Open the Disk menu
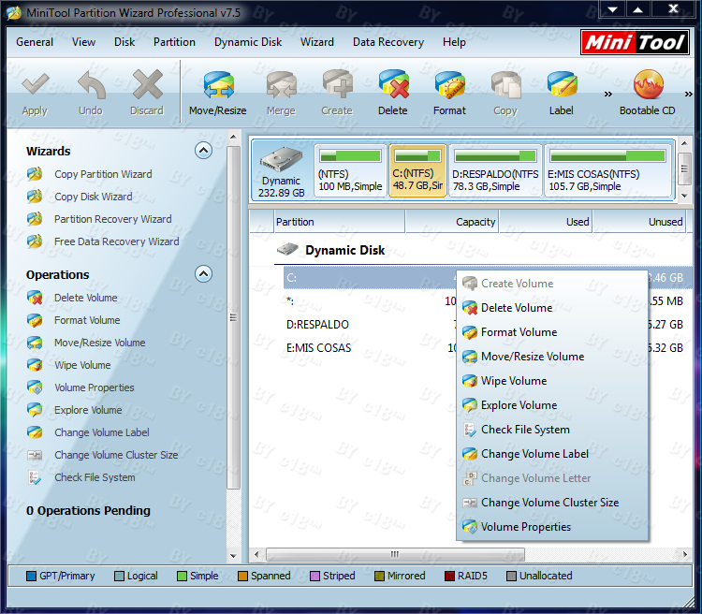Screen dimensions: 702x614 pos(124,42)
